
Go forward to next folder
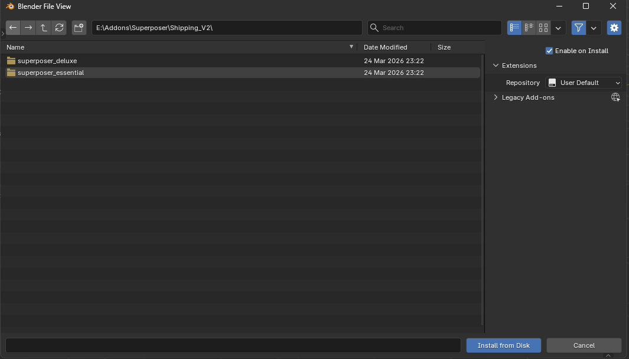28,28
